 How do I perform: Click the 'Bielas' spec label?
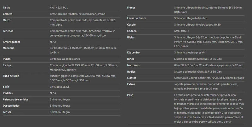point(131,38)
